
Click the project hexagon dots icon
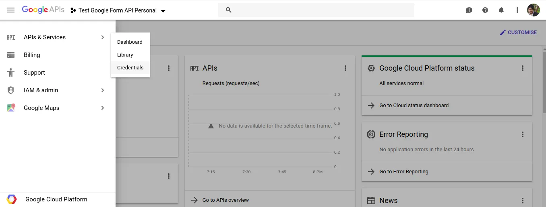pyautogui.click(x=73, y=10)
